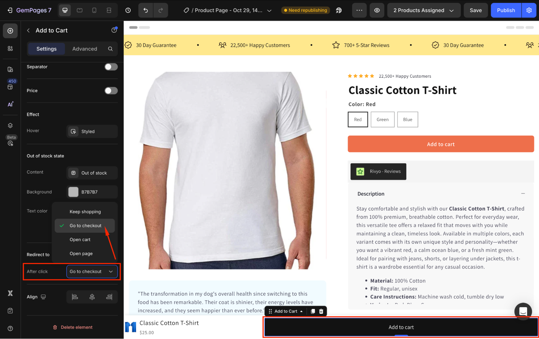Click the undo arrow icon
This screenshot has width=539, height=339.
click(x=146, y=10)
